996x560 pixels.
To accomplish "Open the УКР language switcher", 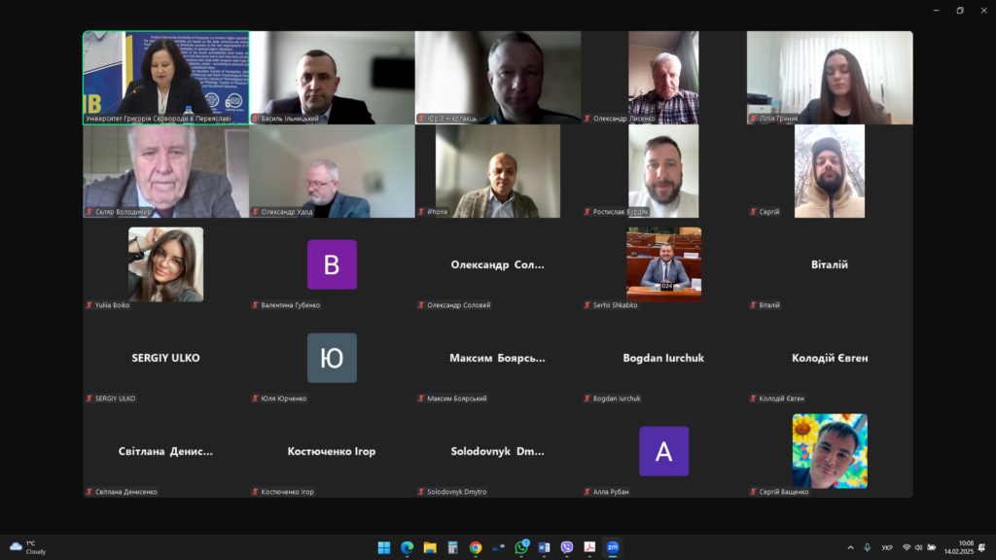I will (887, 547).
